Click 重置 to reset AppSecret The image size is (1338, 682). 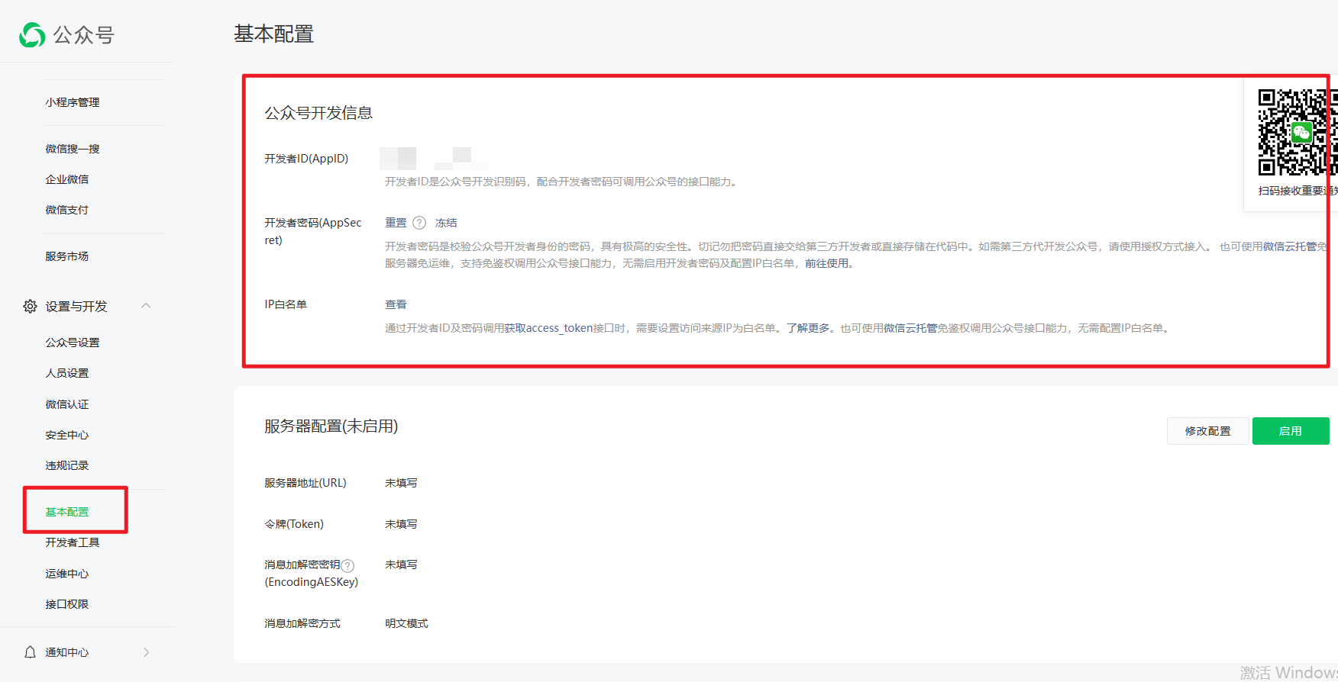[396, 223]
